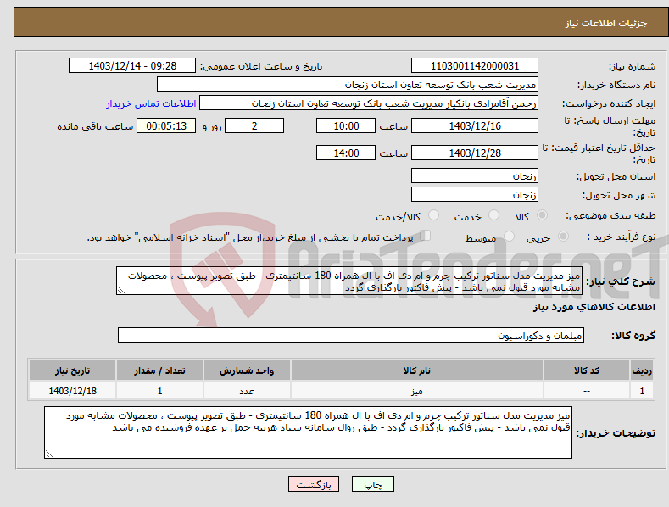Image resolution: width=669 pixels, height=507 pixels.
Task: Select the کالا/خدمت radio button
Action: tap(433, 215)
